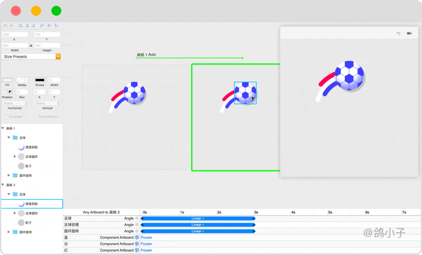Click the grey circle thumbnail of 影子 in 画板 1

click(22, 166)
